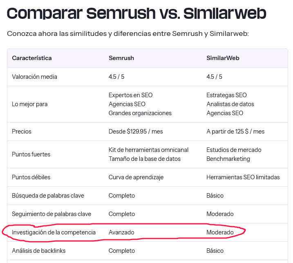Select the "Valoración media" row label

point(34,77)
